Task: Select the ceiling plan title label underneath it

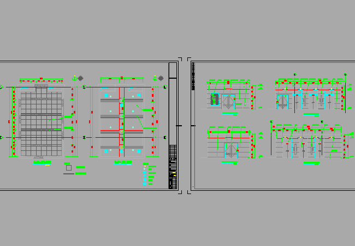Action: point(123,162)
